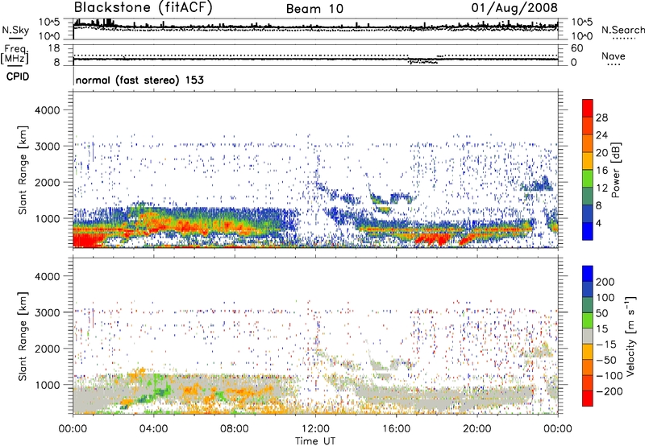This screenshot has width=645, height=446.
Task: Click the 'Nave' legend label
Action: click(x=614, y=56)
